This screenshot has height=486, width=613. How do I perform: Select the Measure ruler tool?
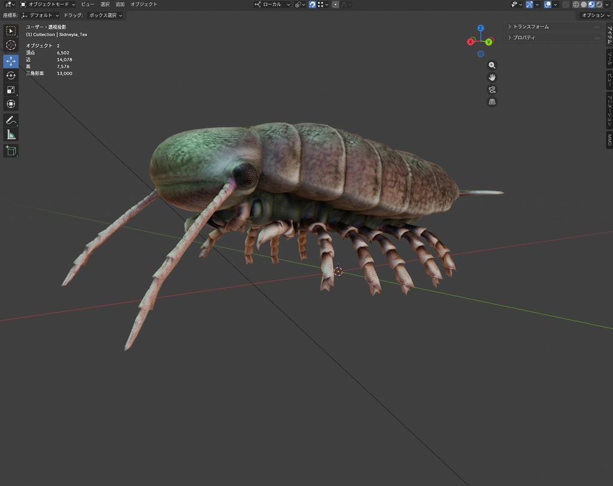pyautogui.click(x=11, y=135)
